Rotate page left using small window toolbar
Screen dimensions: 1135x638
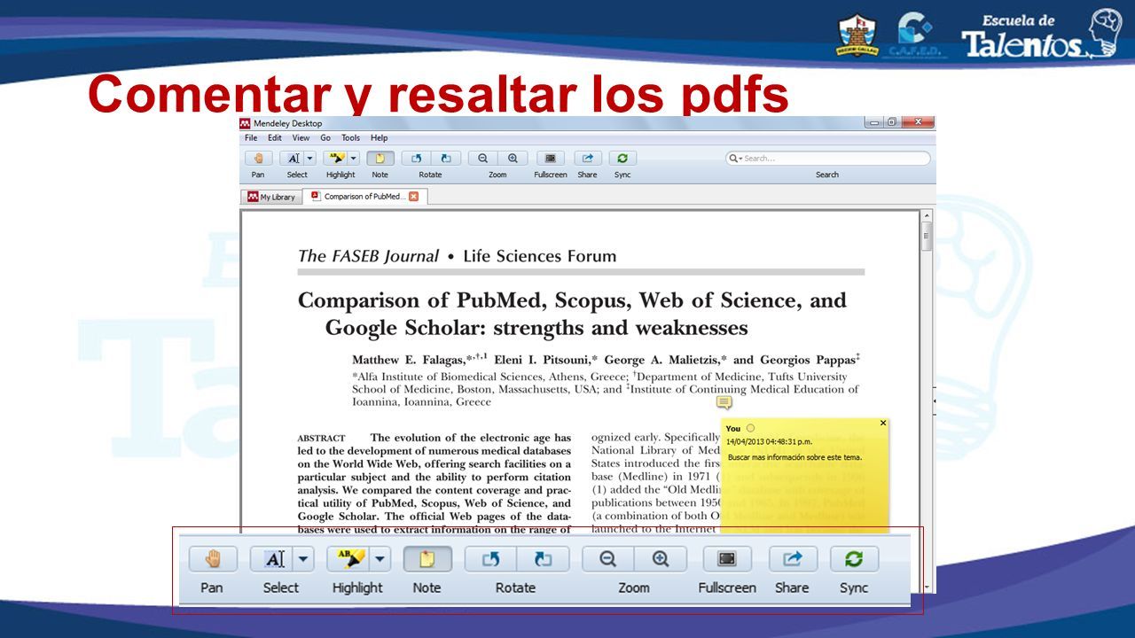pos(417,159)
